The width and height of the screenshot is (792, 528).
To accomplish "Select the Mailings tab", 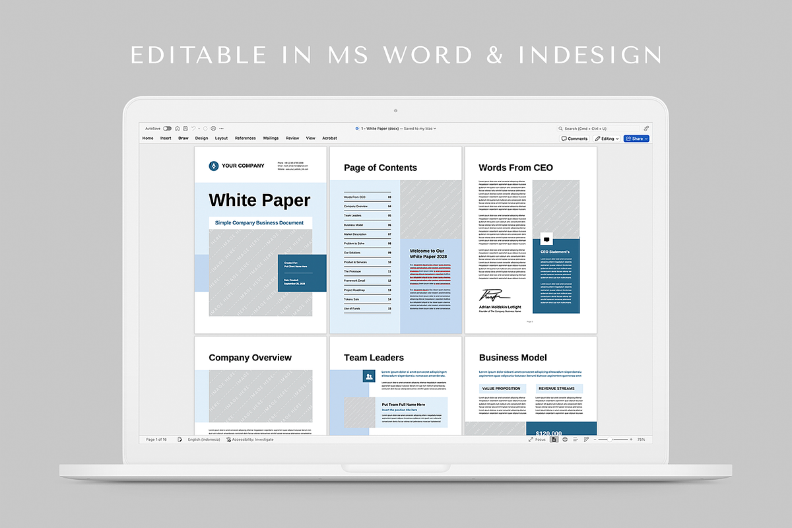I will point(271,139).
